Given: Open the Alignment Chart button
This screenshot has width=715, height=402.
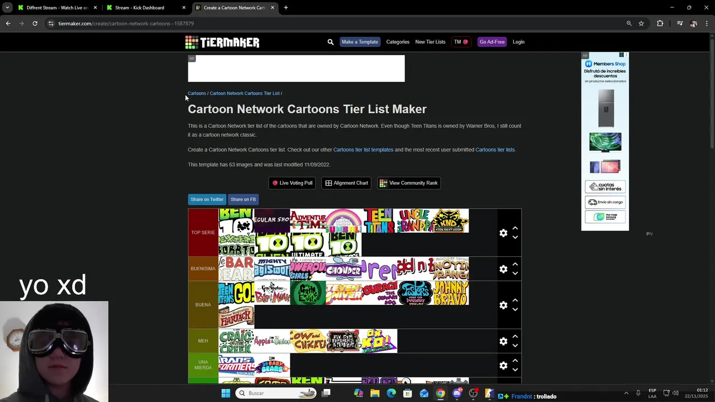Looking at the screenshot, I should [x=347, y=183].
